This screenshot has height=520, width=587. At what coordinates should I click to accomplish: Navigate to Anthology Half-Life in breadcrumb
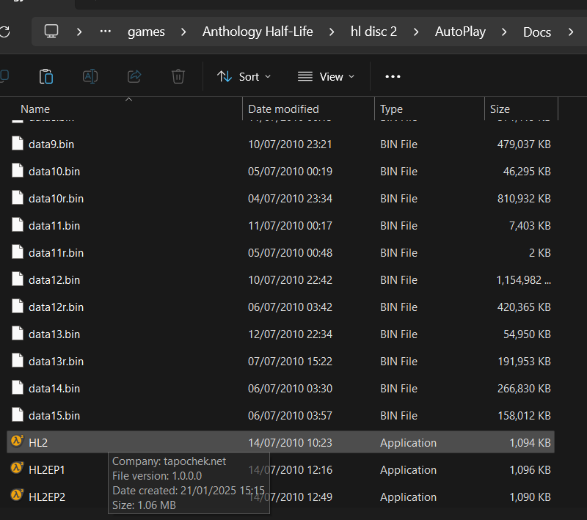tap(258, 32)
